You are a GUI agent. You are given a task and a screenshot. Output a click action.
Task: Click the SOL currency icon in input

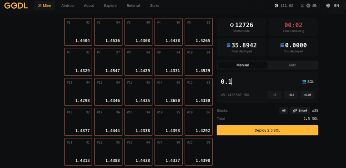tap(304, 82)
